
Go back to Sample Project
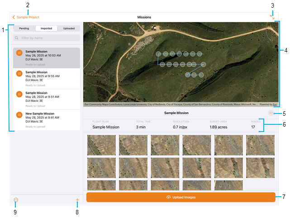click(28, 17)
